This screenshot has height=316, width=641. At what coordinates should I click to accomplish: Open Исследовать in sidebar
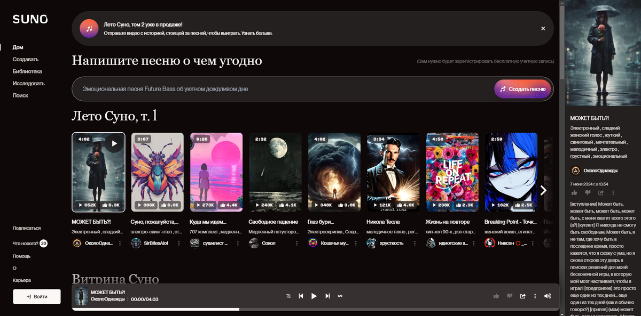(x=29, y=83)
